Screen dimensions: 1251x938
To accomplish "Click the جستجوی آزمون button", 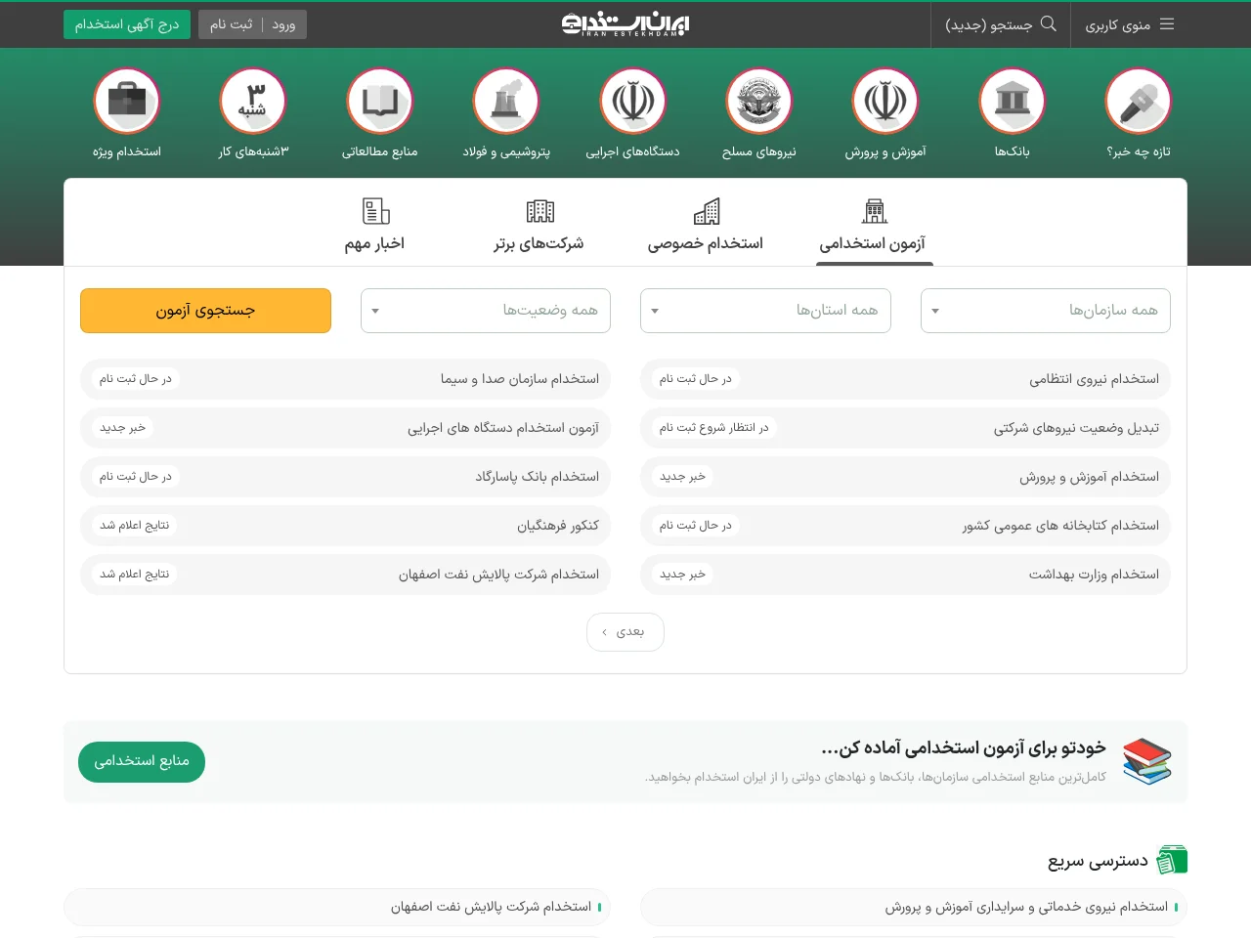I will 205,311.
